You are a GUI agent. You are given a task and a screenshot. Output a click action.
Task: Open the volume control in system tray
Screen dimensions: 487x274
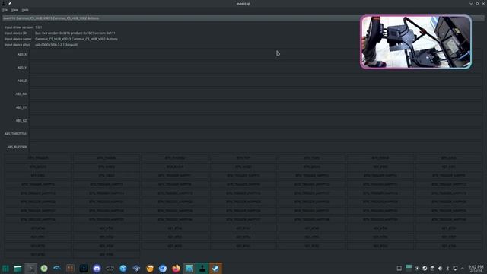[x=440, y=268]
